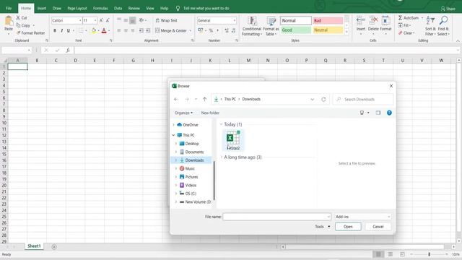
Task: Open the Add-ins file type dropdown
Action: pyautogui.click(x=363, y=217)
